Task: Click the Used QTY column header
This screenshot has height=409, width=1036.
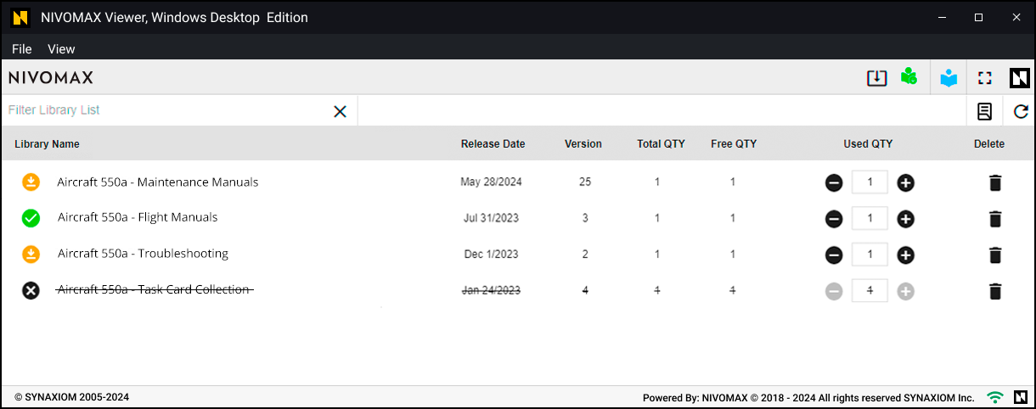Action: click(868, 144)
